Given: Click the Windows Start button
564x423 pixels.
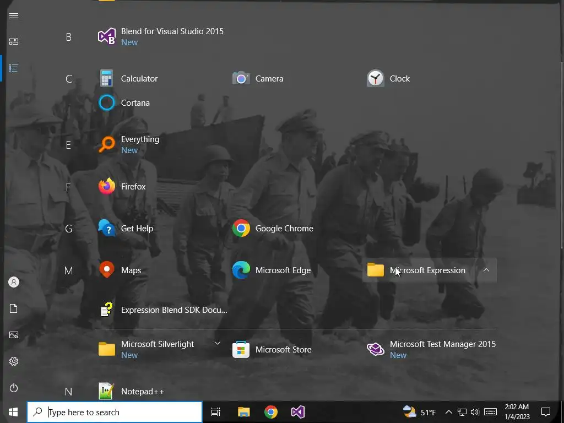Looking at the screenshot, I should click(13, 412).
